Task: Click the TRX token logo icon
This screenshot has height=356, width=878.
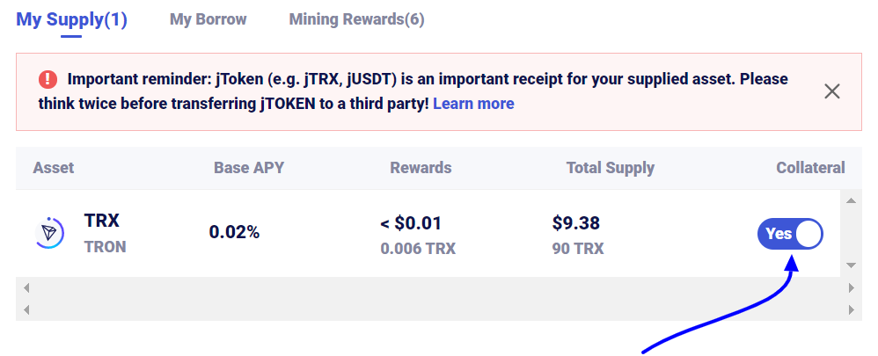Action: [x=49, y=233]
